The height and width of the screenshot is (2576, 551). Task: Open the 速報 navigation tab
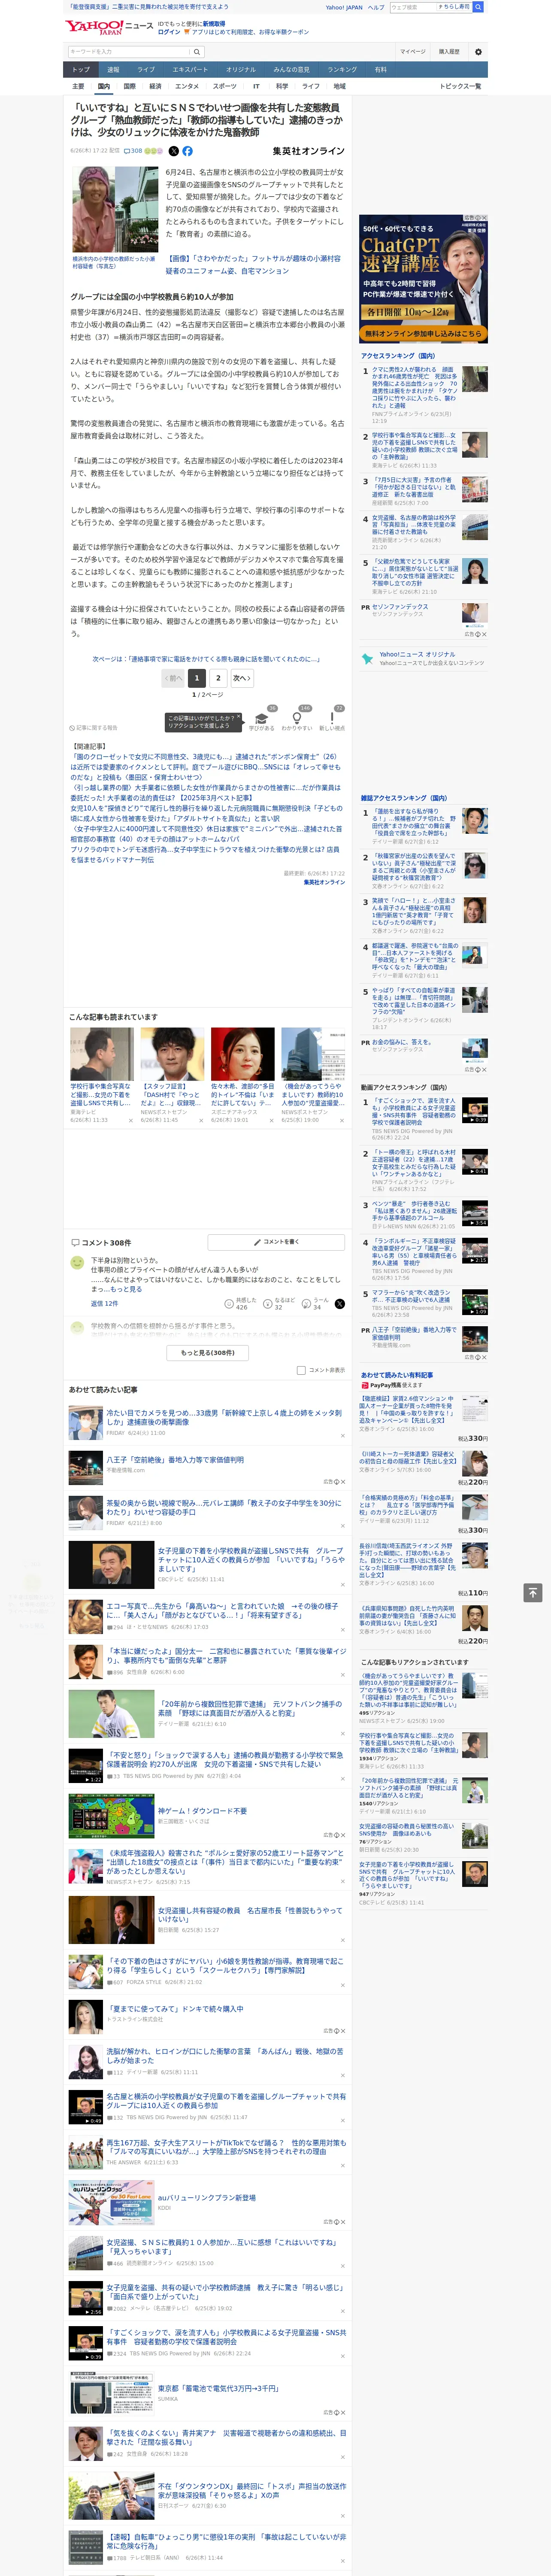pyautogui.click(x=113, y=70)
